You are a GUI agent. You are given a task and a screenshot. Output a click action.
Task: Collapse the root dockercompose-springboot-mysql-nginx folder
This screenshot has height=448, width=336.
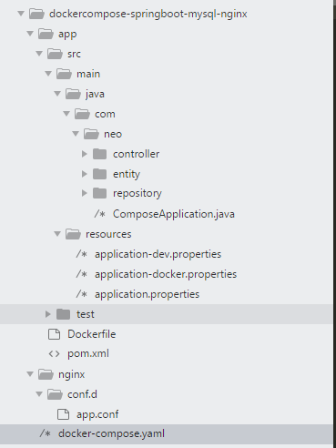21,14
